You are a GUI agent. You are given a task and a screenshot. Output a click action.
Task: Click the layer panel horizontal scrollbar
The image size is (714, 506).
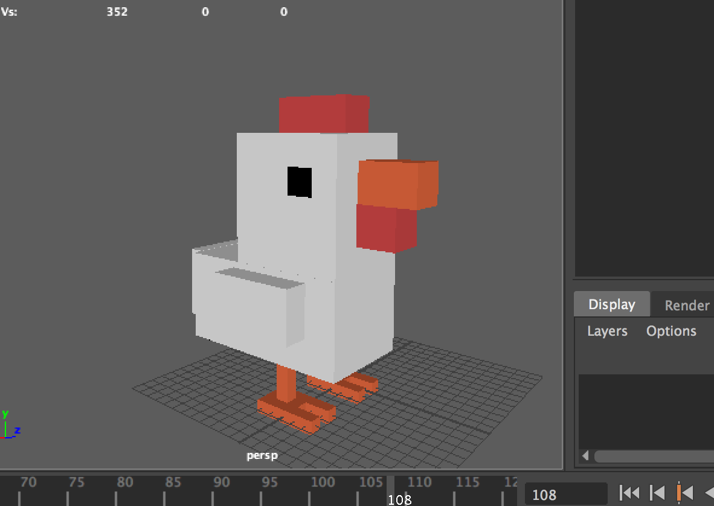(654, 456)
